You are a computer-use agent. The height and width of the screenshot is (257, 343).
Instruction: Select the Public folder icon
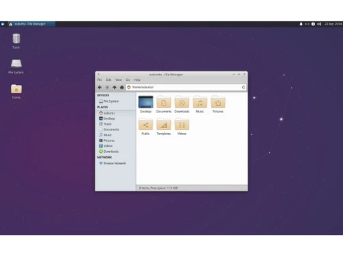point(145,127)
